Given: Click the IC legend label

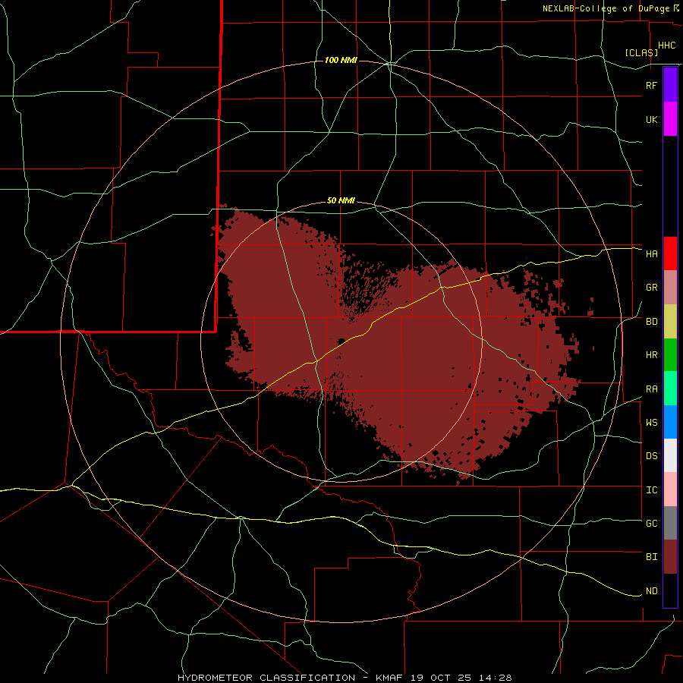Looking at the screenshot, I should point(651,490).
